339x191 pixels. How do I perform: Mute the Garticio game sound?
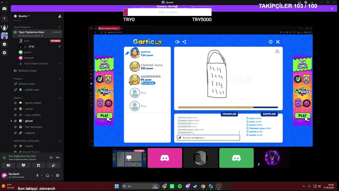pos(177,42)
